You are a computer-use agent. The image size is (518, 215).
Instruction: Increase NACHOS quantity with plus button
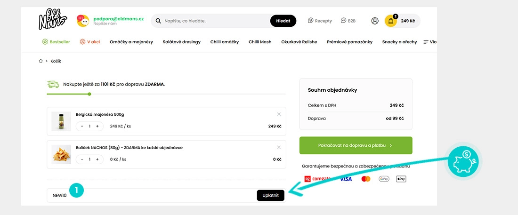coord(97,159)
